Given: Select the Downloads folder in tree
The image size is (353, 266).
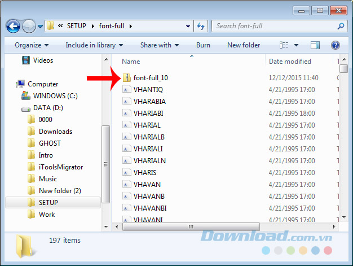Looking at the screenshot, I should point(55,132).
